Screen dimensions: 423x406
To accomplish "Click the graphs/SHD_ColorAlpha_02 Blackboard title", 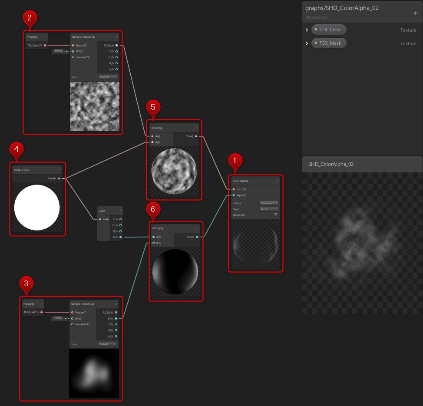I will [x=342, y=8].
